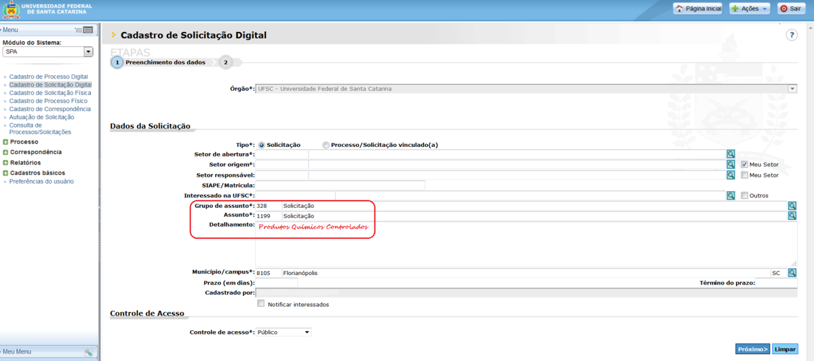The height and width of the screenshot is (361, 814).
Task: Open the Ações menu
Action: [x=749, y=9]
